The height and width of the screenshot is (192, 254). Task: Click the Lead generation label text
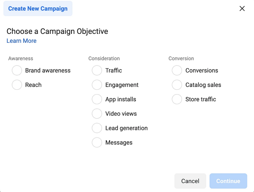[x=127, y=128]
